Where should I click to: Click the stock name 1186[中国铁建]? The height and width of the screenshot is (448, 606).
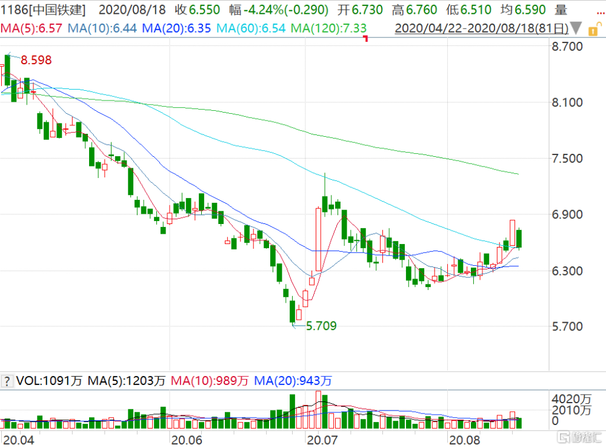43,10
